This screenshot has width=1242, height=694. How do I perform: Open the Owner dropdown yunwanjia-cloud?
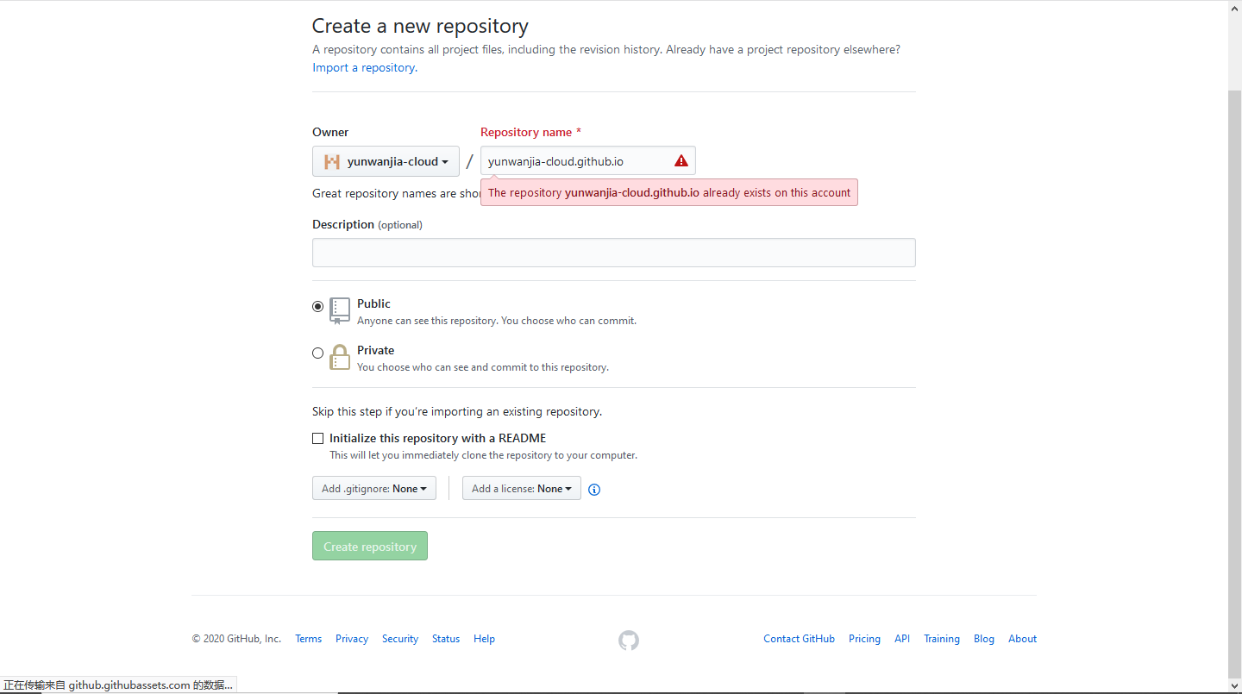(386, 161)
